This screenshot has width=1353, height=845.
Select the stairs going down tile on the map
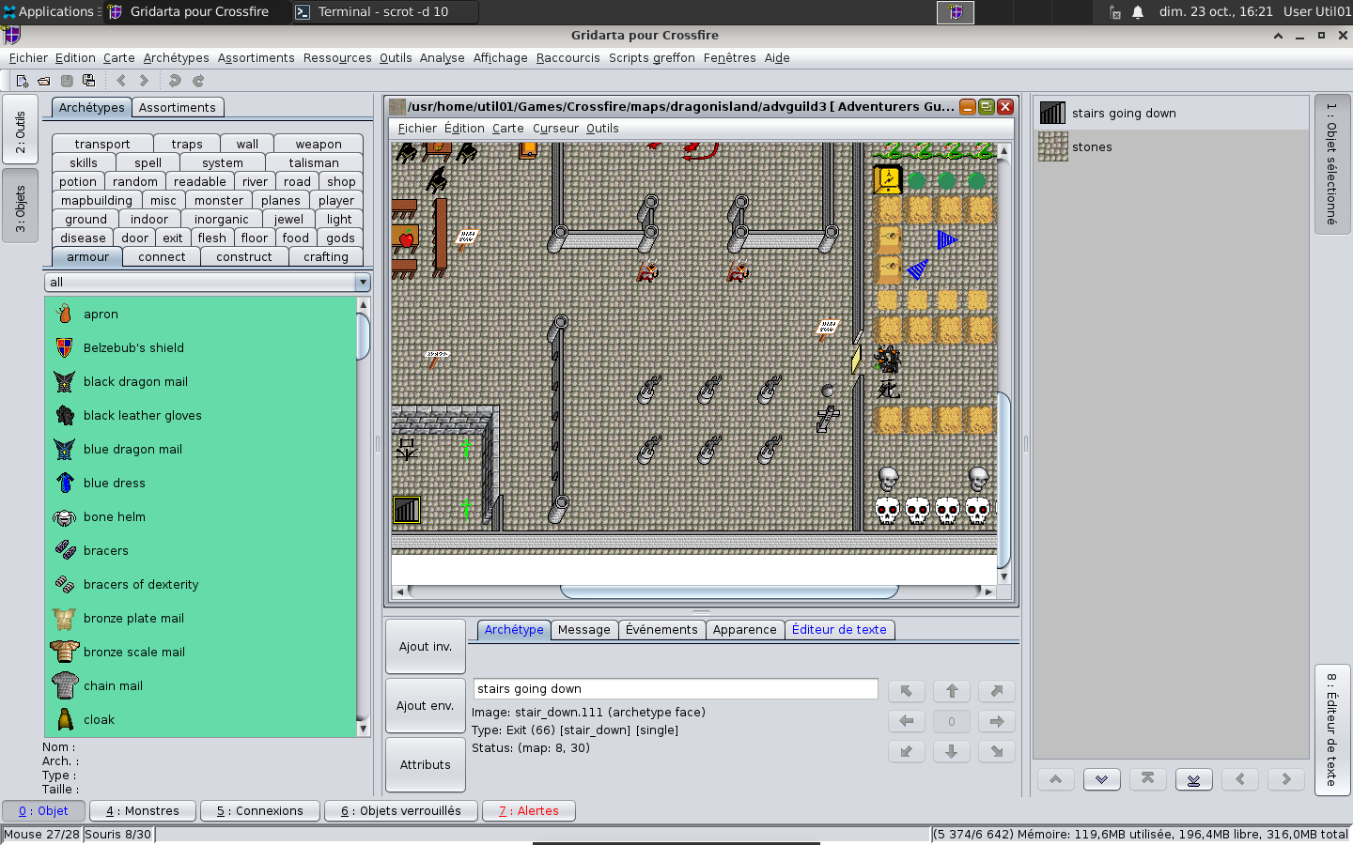[x=407, y=509]
